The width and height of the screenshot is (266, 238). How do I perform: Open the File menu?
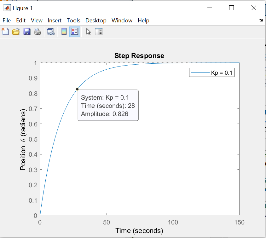click(6, 20)
